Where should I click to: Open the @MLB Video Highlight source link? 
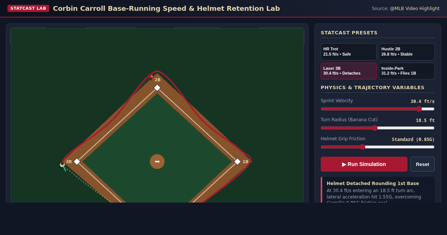click(415, 9)
